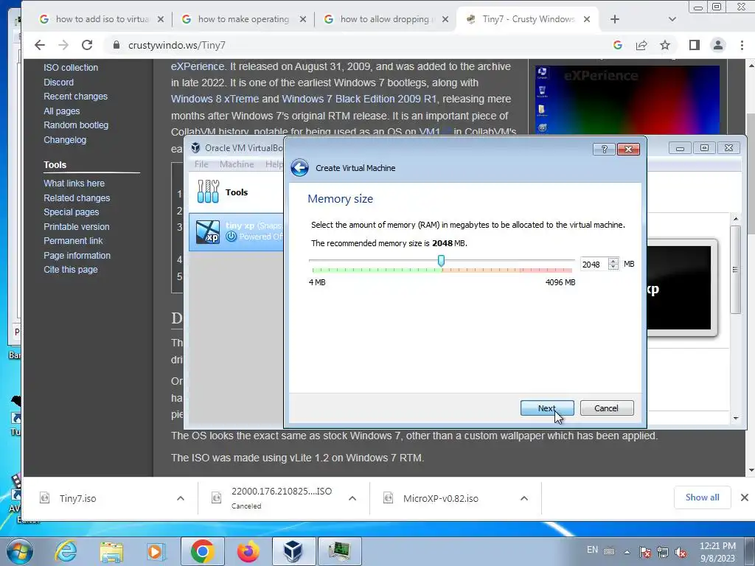Viewport: 755px width, 566px height.
Task: Open Firefox from the taskbar
Action: [248, 551]
